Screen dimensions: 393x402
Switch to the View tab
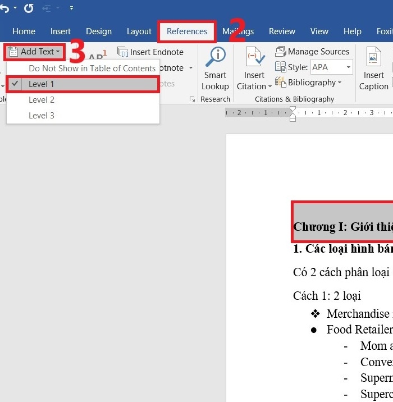(319, 31)
